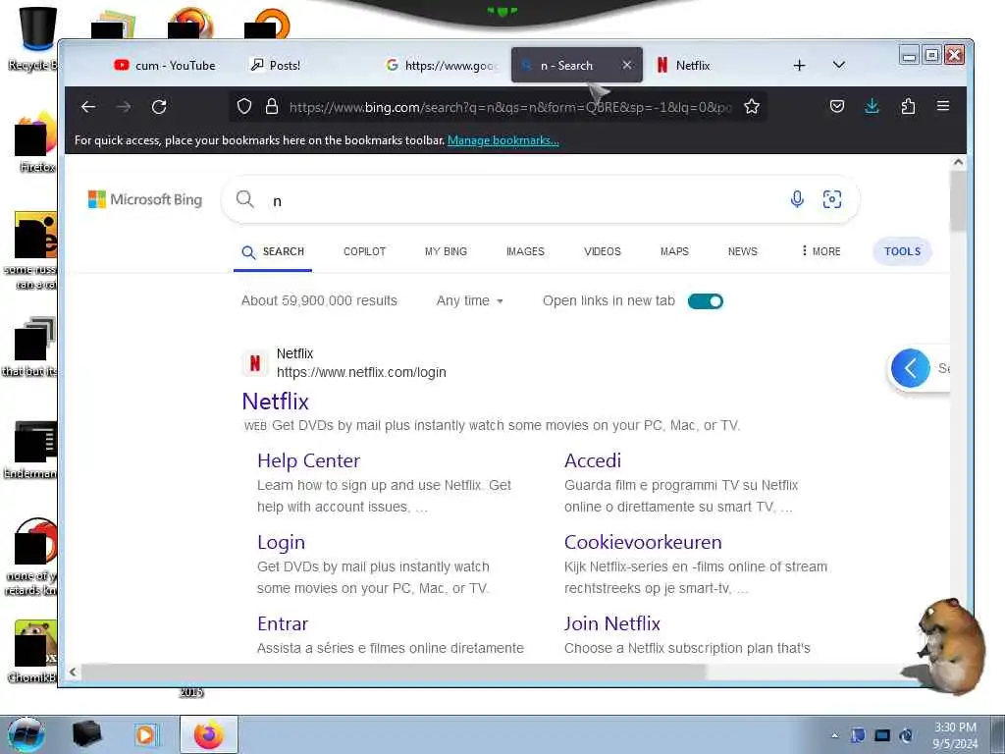The height and width of the screenshot is (754, 1005).
Task: Close the 'n - Search' tab
Action: coord(627,65)
